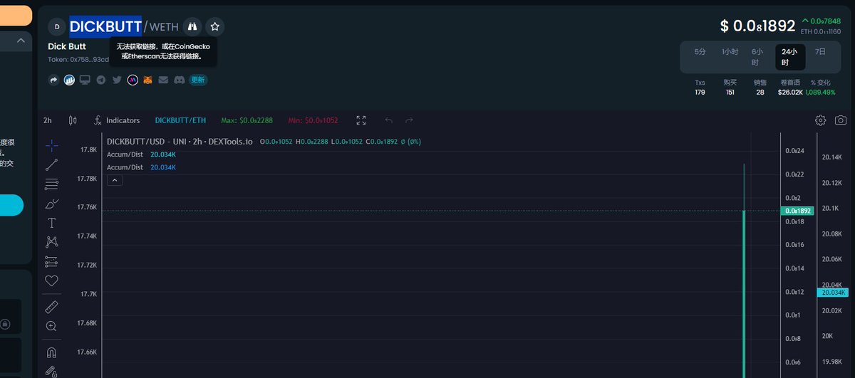Select the forecast projection tool
855x378 pixels.
pos(51,261)
